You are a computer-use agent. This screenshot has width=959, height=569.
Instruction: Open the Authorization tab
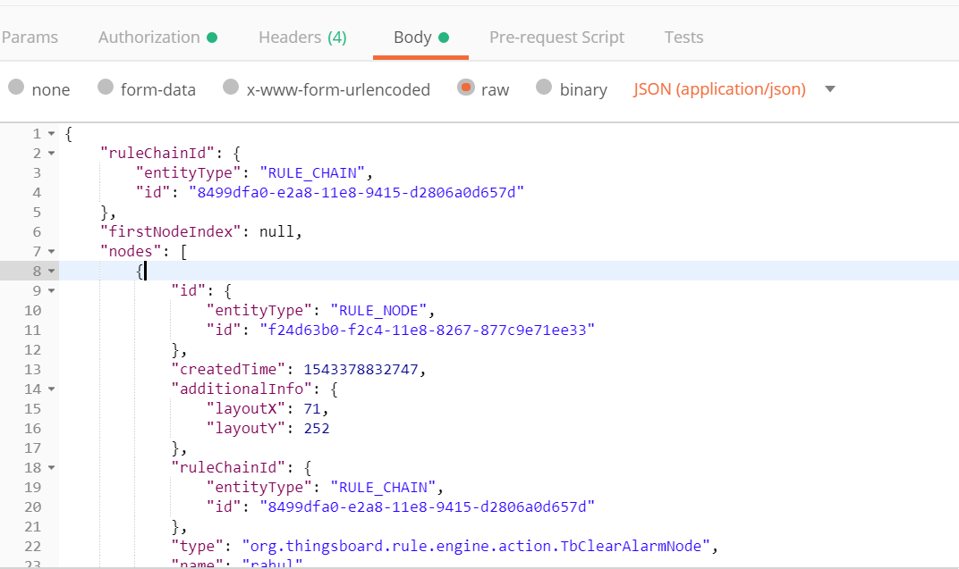[x=150, y=38]
